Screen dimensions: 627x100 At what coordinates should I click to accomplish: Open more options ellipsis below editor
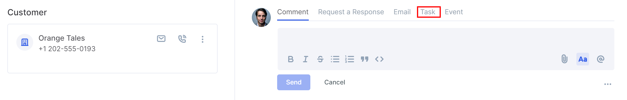point(608,84)
